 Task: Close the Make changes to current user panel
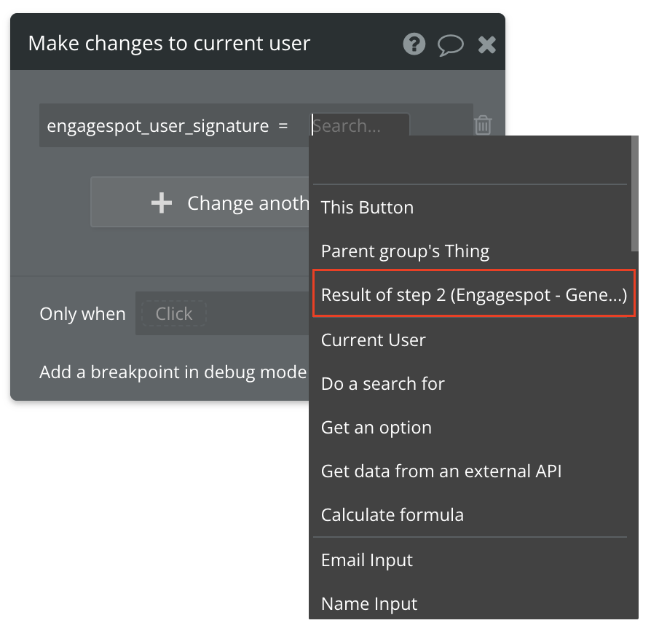pyautogui.click(x=486, y=44)
